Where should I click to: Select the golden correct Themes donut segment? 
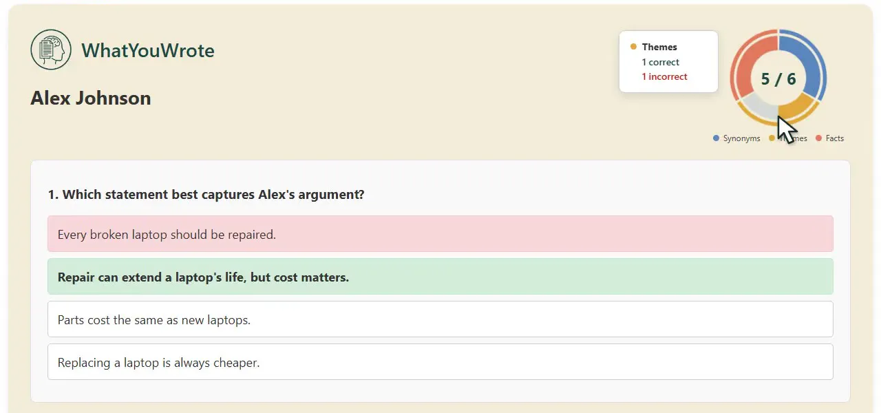796,107
